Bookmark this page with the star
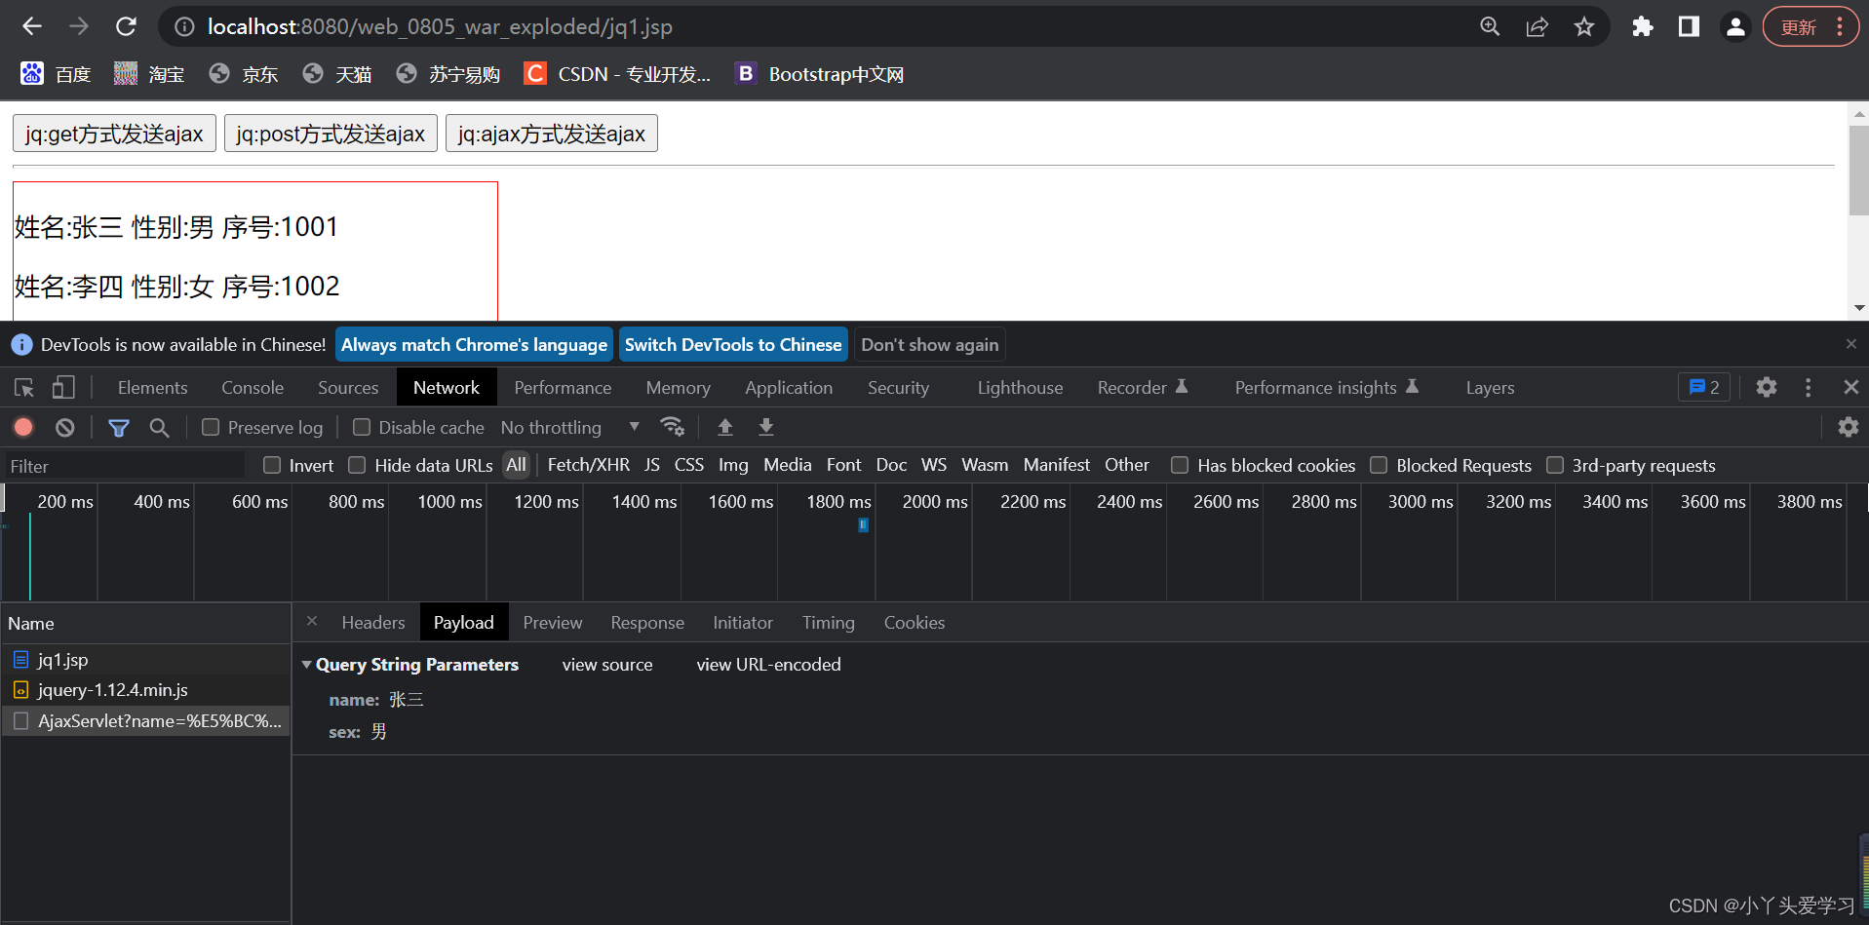The image size is (1869, 925). click(1584, 26)
